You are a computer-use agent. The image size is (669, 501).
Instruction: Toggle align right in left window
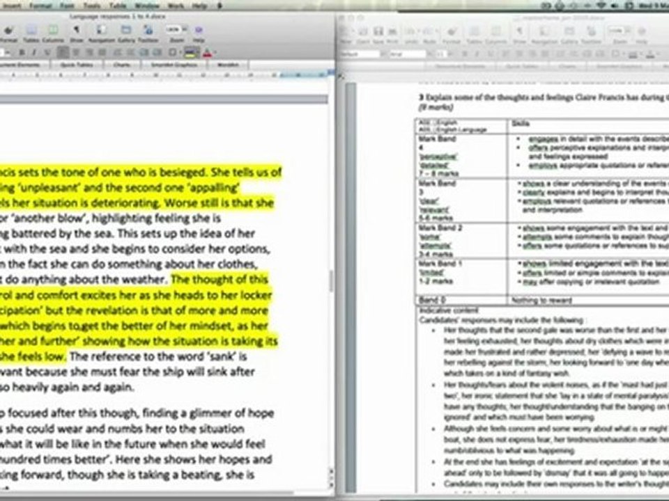pyautogui.click(x=89, y=53)
